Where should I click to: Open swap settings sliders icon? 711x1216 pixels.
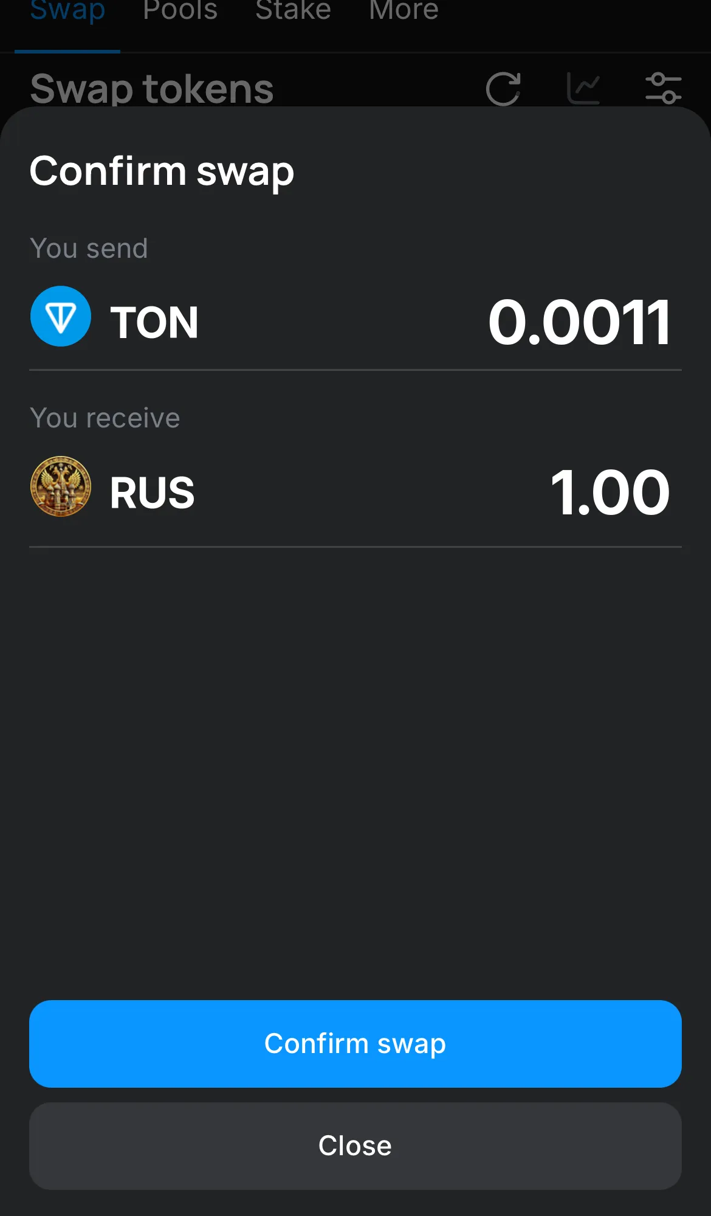(663, 89)
